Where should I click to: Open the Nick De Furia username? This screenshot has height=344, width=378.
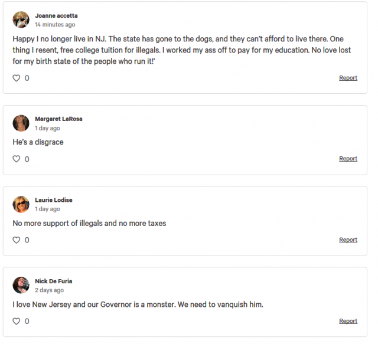pyautogui.click(x=53, y=281)
